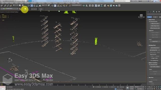Open the Workspace Default dropdown
This screenshot has width=161, height=90.
21,1
